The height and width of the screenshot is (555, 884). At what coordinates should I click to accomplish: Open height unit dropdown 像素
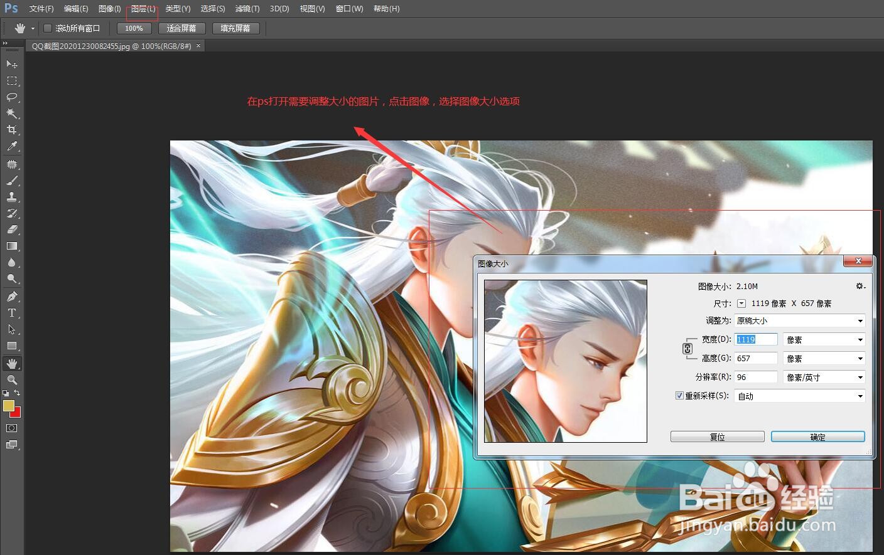824,358
